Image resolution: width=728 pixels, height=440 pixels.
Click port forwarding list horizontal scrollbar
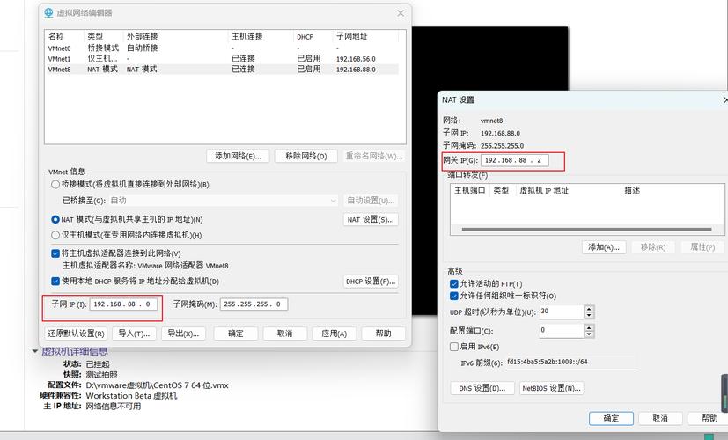587,230
